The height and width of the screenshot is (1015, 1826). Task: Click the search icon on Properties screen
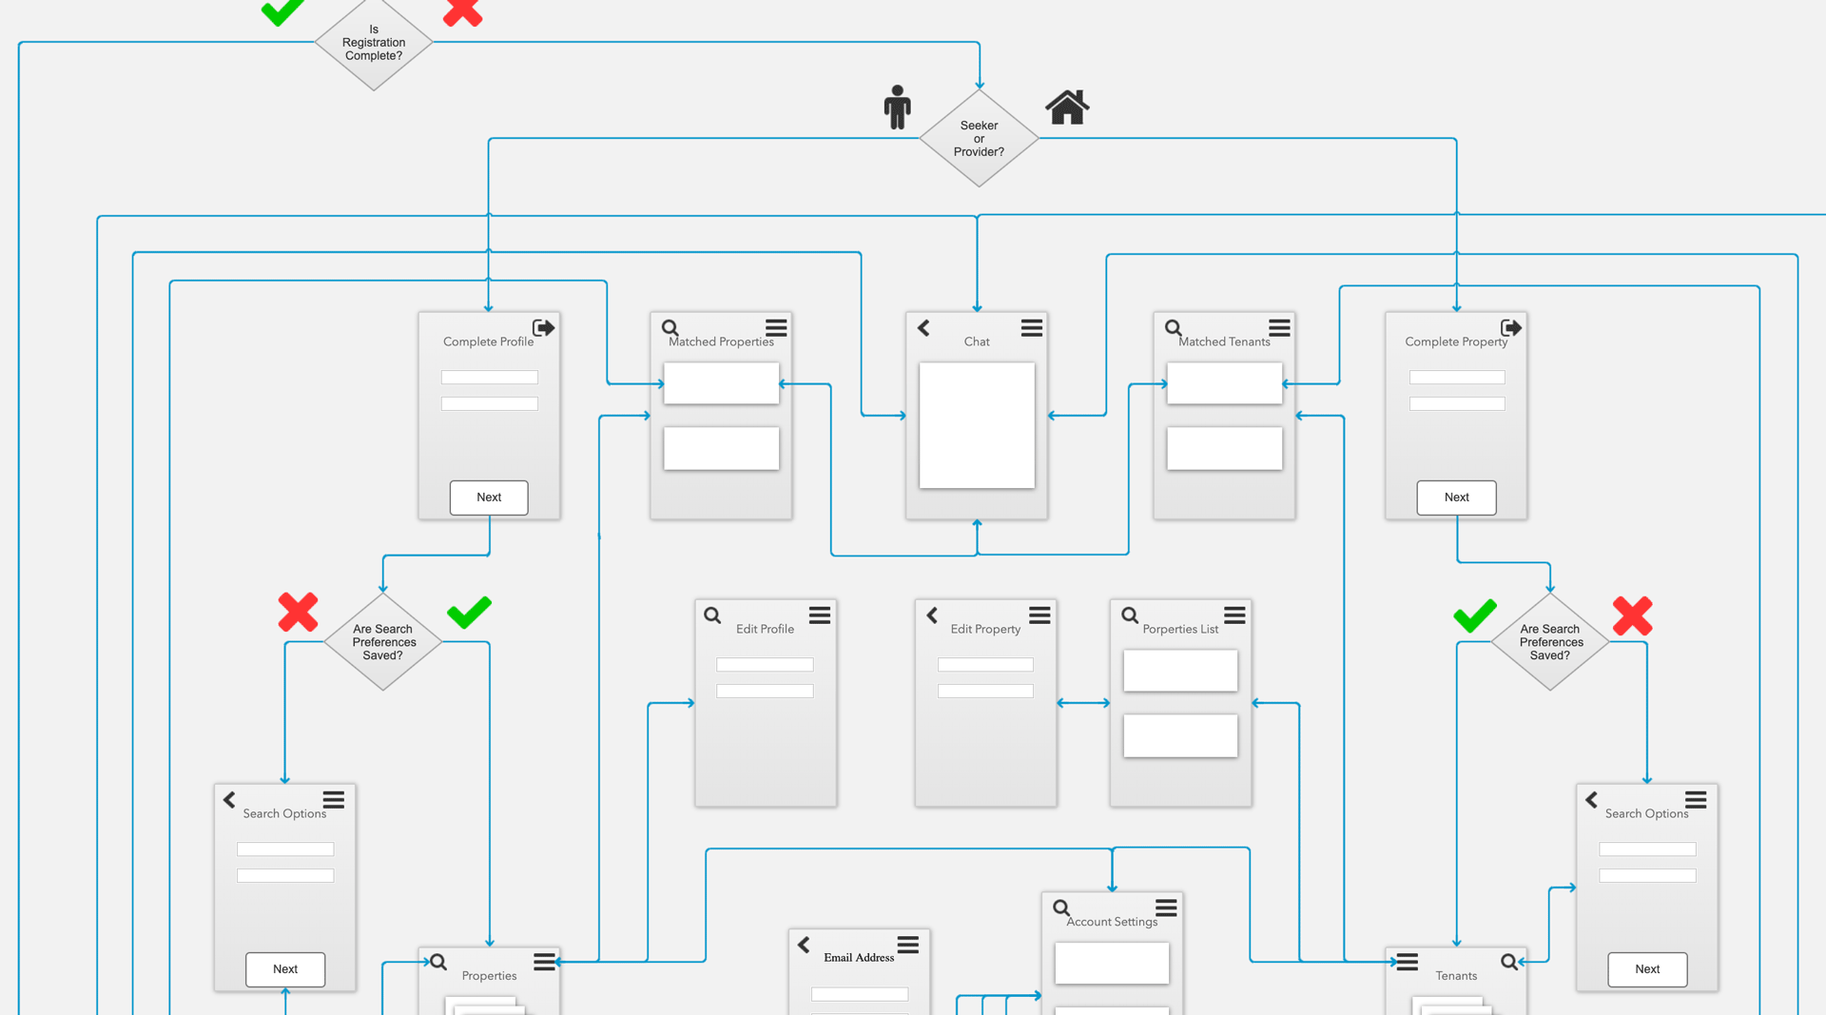pyautogui.click(x=438, y=962)
